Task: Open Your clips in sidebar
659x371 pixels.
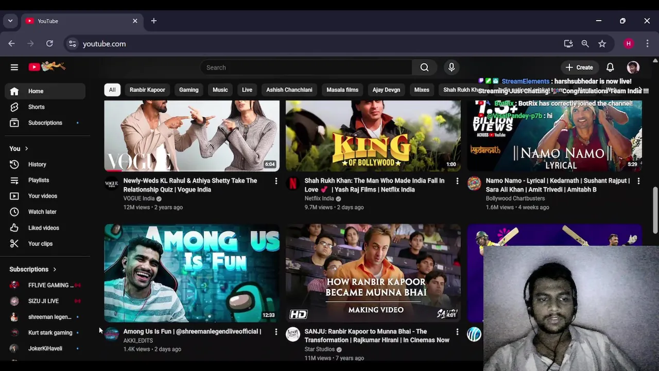Action: pyautogui.click(x=45, y=244)
